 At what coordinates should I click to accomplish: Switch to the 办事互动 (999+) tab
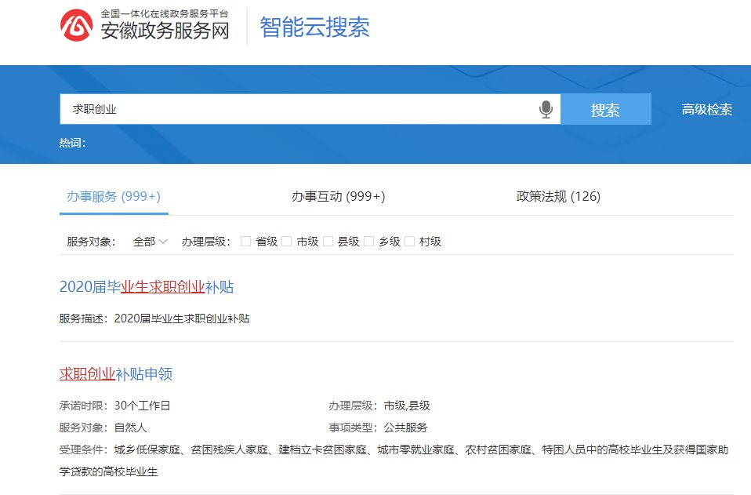point(338,196)
